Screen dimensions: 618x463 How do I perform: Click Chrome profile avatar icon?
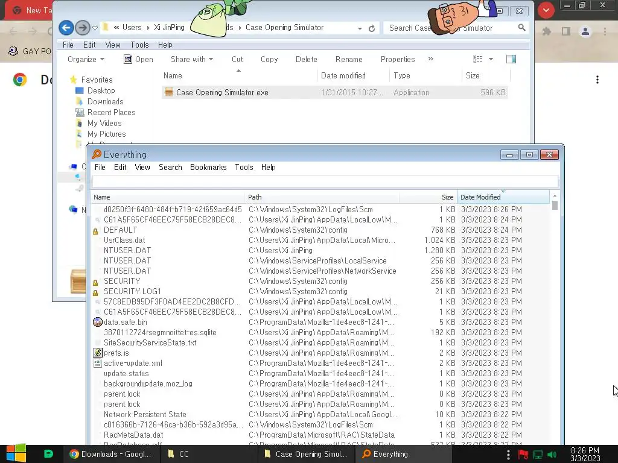[x=585, y=31]
